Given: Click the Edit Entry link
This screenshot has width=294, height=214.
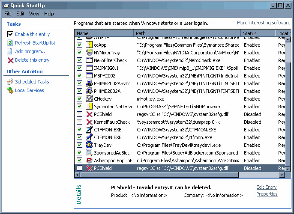Looking at the screenshot, I should [x=267, y=187].
